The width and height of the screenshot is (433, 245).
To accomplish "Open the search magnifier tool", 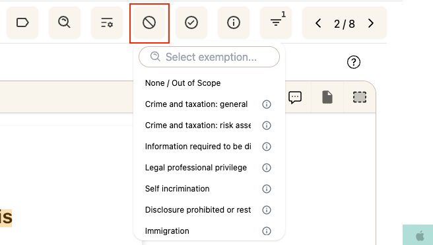I will click(x=64, y=22).
